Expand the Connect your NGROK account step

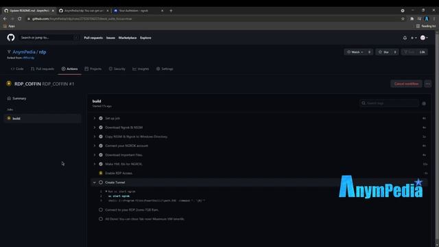tap(95, 145)
